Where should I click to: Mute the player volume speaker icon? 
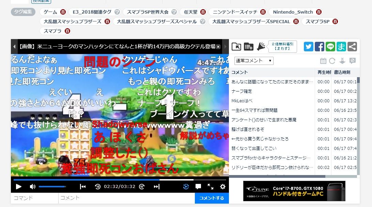pos(32,187)
